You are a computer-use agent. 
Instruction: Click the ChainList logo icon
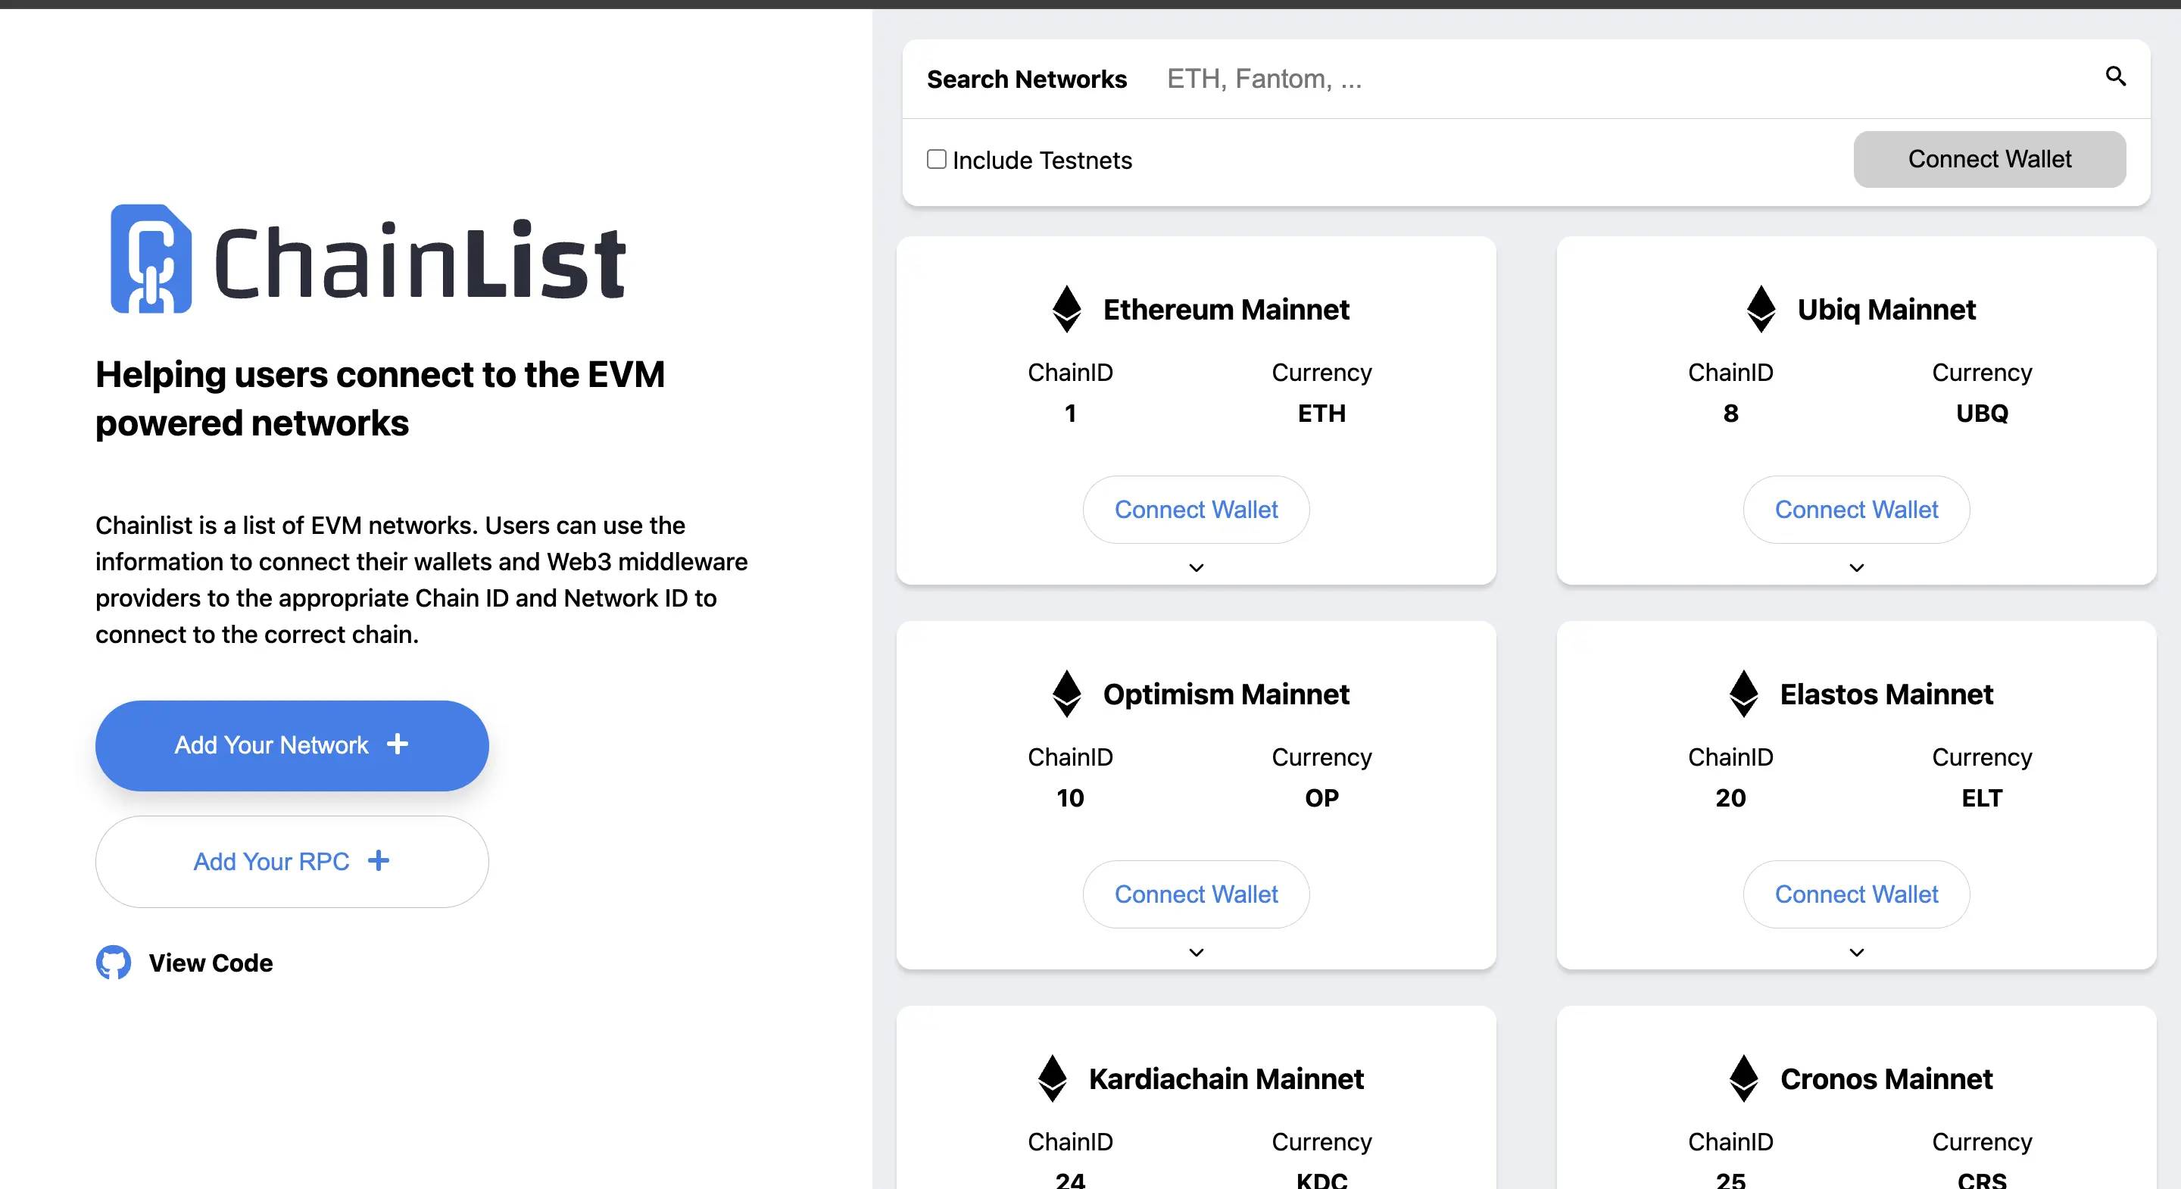tap(151, 259)
